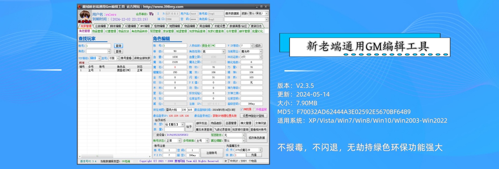Switch to the 公告编辑 tab

tap(101, 26)
